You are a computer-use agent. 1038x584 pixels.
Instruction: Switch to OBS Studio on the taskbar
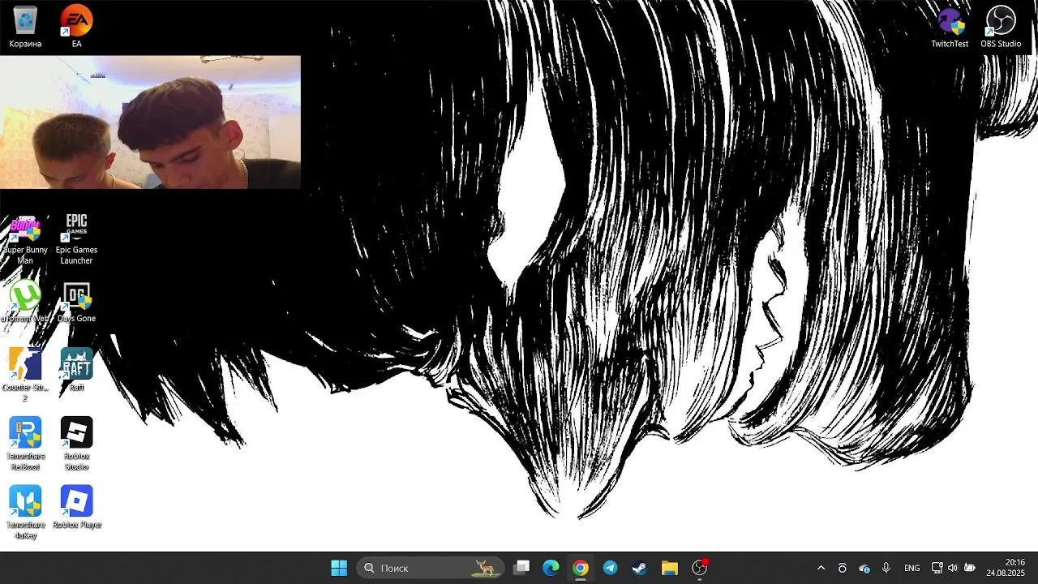(x=699, y=568)
